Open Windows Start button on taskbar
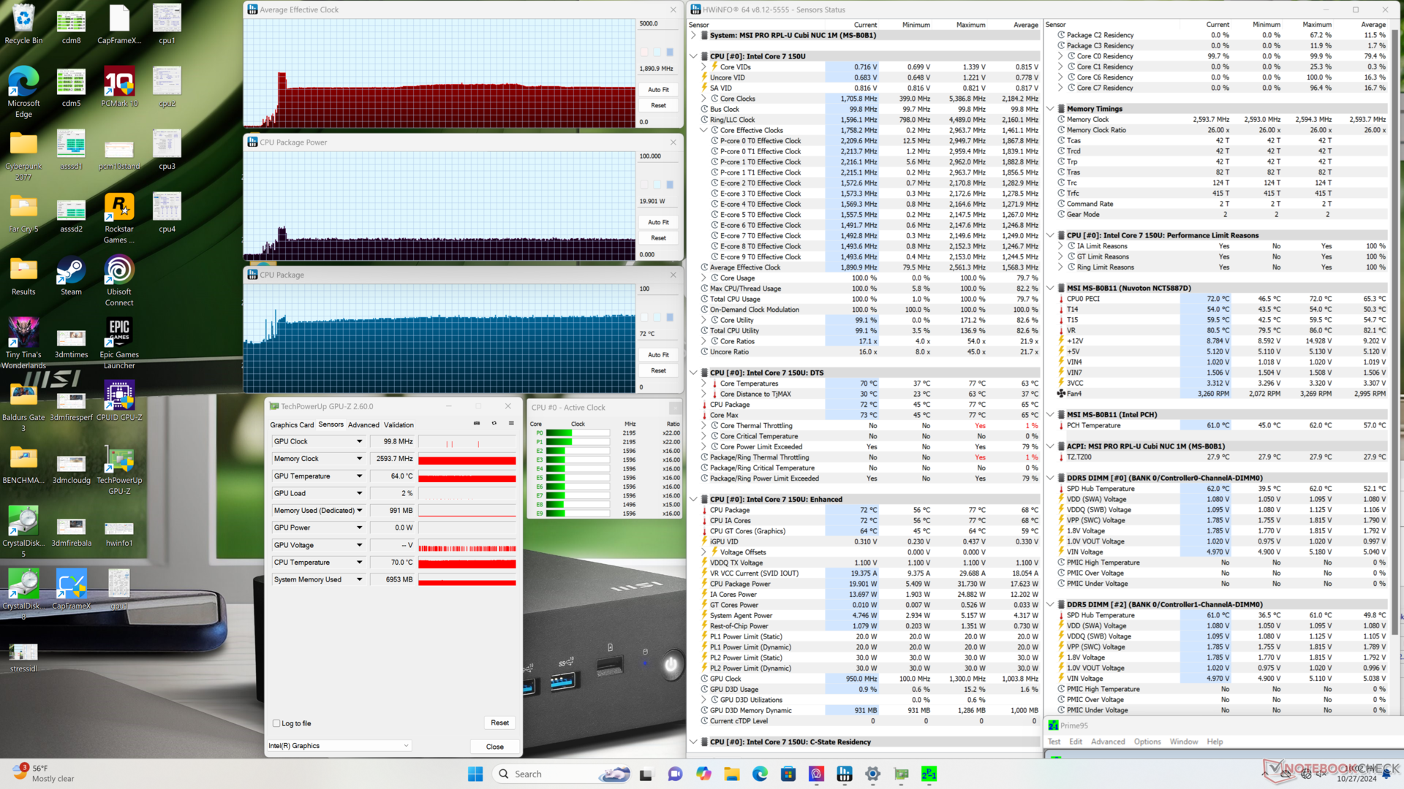The height and width of the screenshot is (789, 1404). click(475, 774)
